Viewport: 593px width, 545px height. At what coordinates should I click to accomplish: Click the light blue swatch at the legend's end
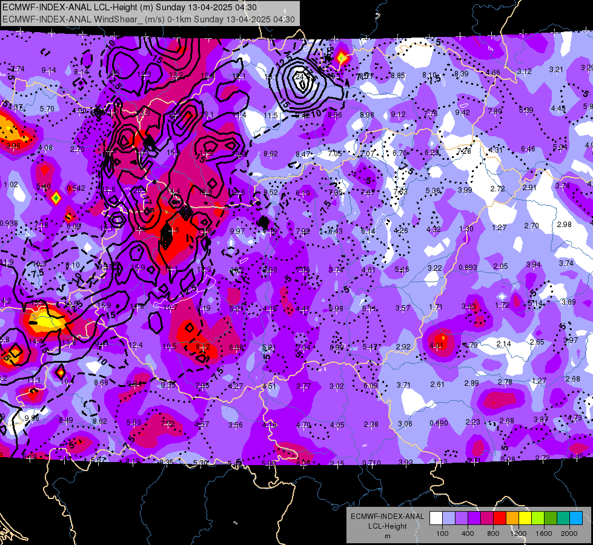tap(576, 518)
